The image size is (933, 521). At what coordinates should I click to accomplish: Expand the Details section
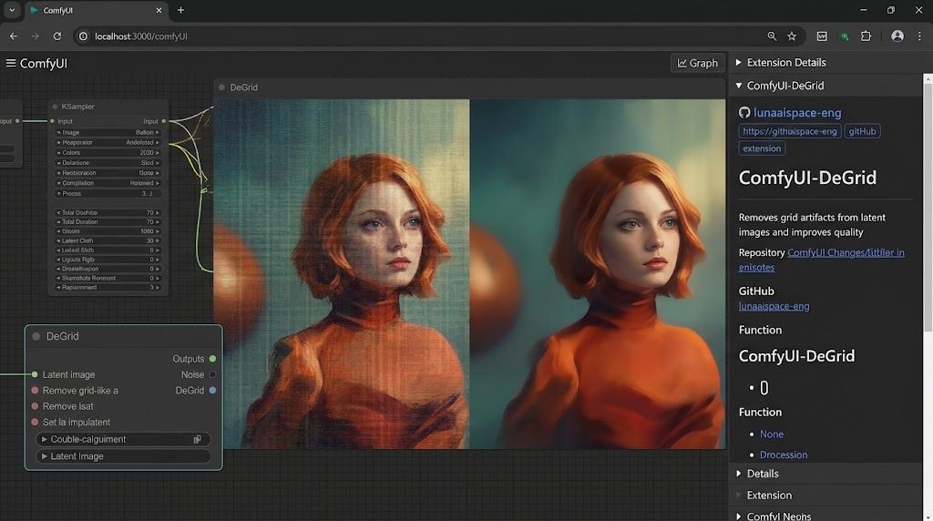point(825,474)
